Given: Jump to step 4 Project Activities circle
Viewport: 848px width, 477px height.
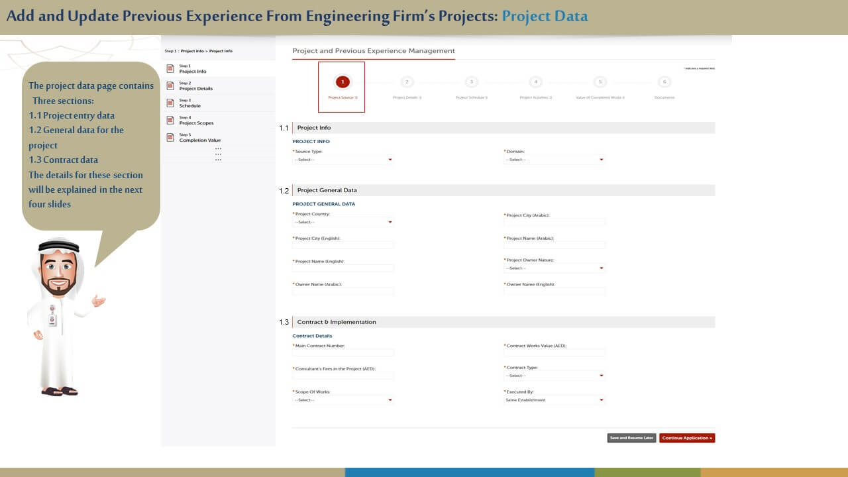Looking at the screenshot, I should click(536, 82).
